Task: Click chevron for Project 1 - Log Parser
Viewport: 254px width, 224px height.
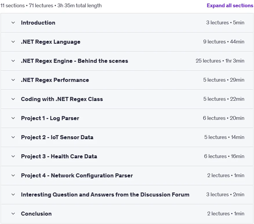Action: pos(13,118)
